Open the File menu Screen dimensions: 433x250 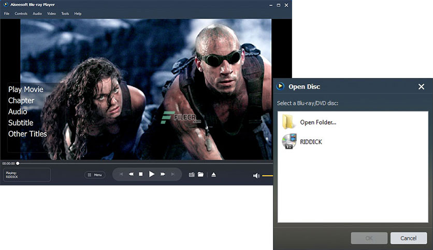pos(7,13)
